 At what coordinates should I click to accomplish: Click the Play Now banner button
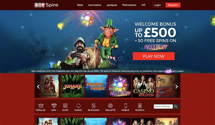(x=153, y=56)
